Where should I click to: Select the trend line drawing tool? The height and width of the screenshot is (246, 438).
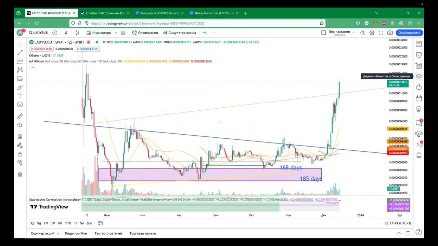(x=20, y=53)
